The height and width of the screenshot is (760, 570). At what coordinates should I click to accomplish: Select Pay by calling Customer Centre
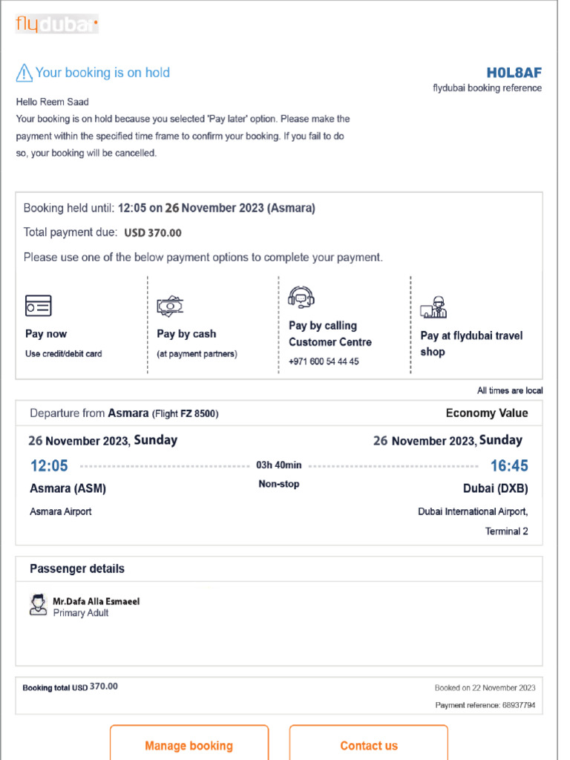click(330, 334)
